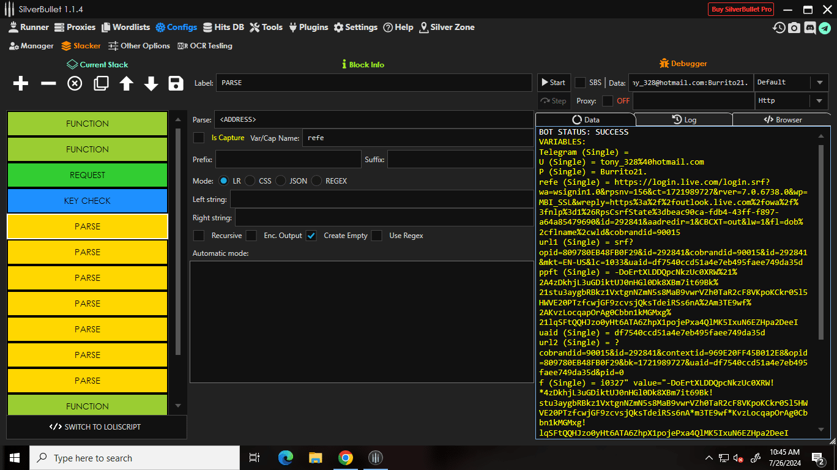Click the camera screenshot icon
The height and width of the screenshot is (470, 837).
(x=794, y=28)
